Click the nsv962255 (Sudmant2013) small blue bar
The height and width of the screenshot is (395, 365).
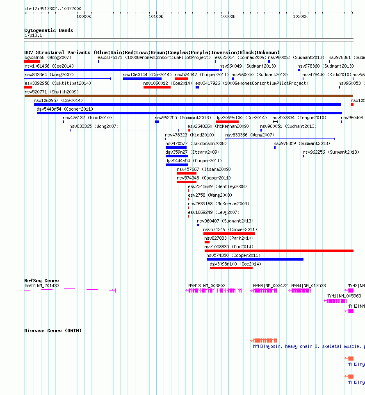157,122
